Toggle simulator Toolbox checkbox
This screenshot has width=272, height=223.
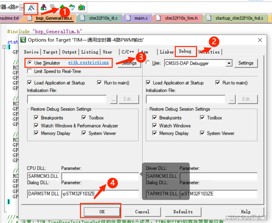84,118
